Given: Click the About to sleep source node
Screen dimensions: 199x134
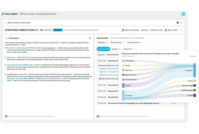Looking at the screenshot, I should coord(123,75).
